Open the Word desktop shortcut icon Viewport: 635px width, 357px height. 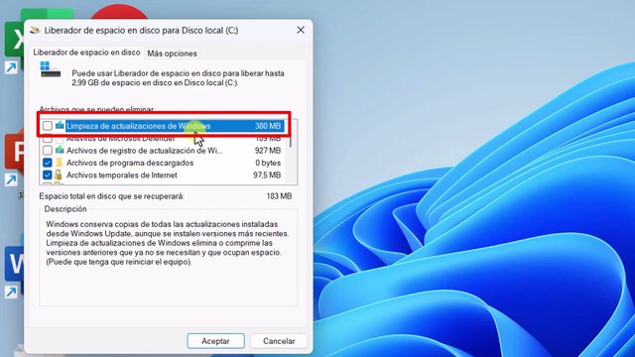click(15, 264)
